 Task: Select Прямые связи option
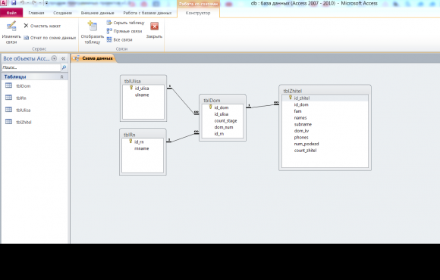click(124, 31)
